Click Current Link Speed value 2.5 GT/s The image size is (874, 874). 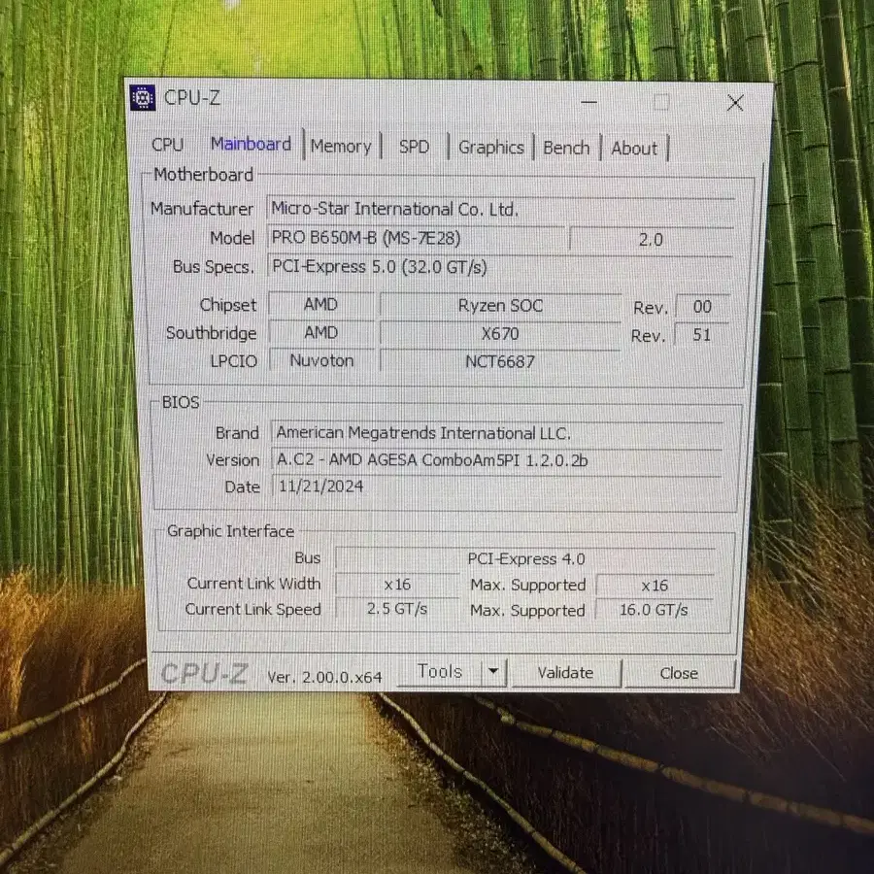pos(397,609)
